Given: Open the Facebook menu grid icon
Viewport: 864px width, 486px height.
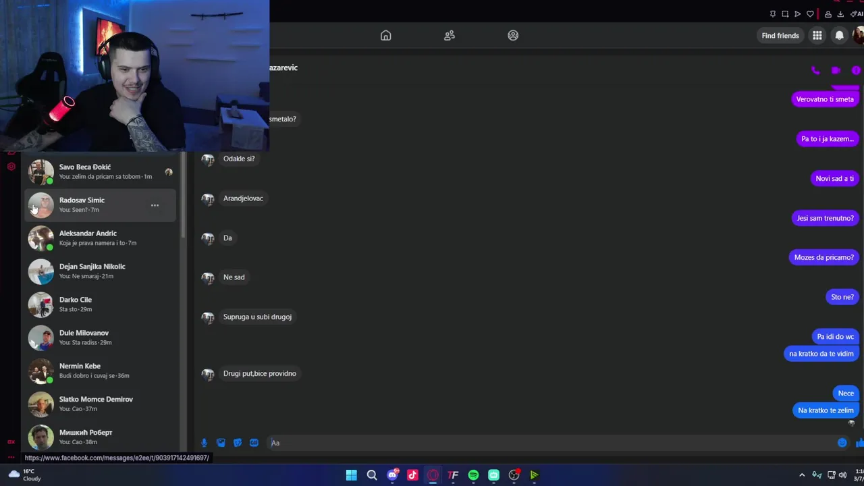Looking at the screenshot, I should [x=817, y=36].
